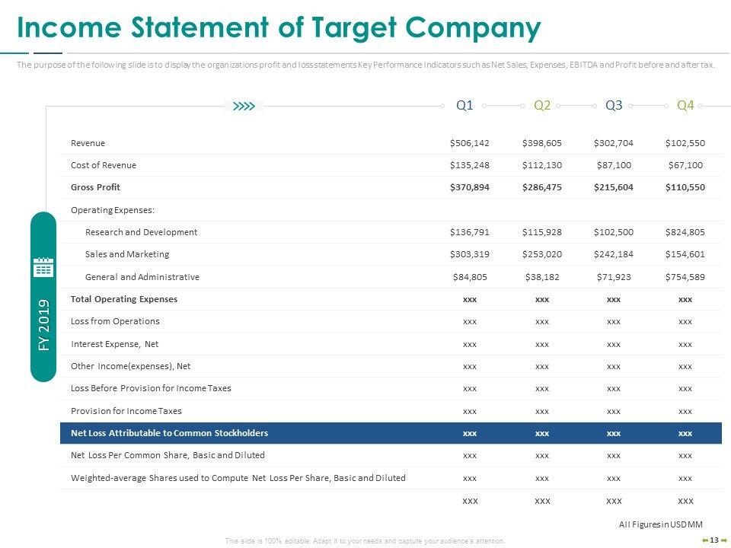Click Total Operating Expenses row label
This screenshot has height=548, width=731.
pyautogui.click(x=123, y=299)
